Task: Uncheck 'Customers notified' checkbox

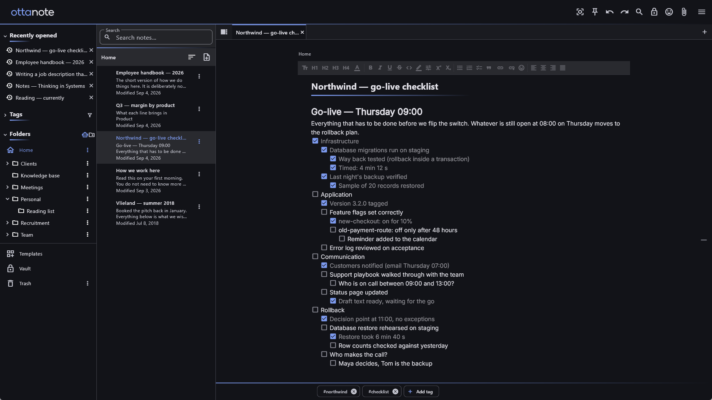Action: point(324,265)
